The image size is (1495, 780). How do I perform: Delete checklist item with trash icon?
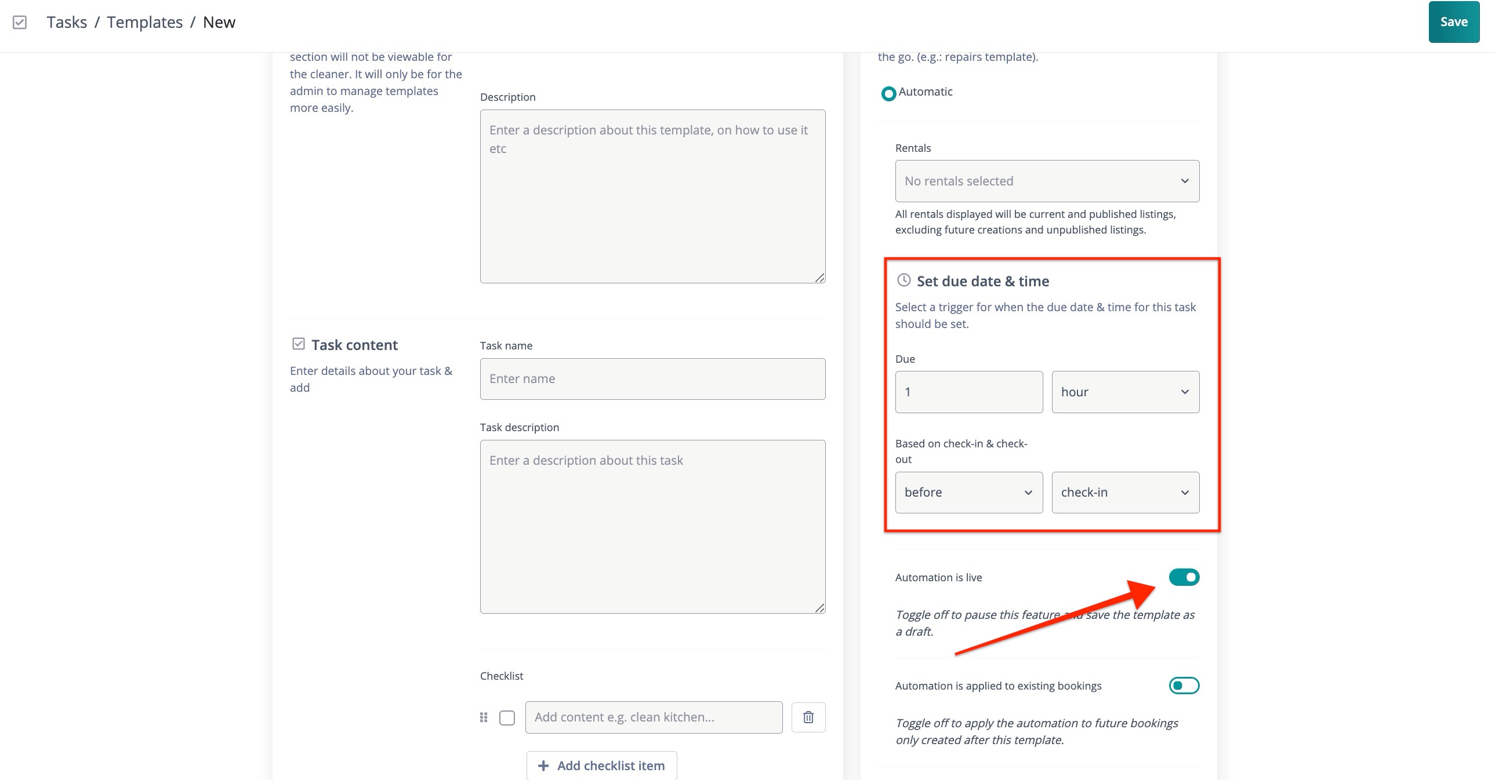pyautogui.click(x=808, y=717)
